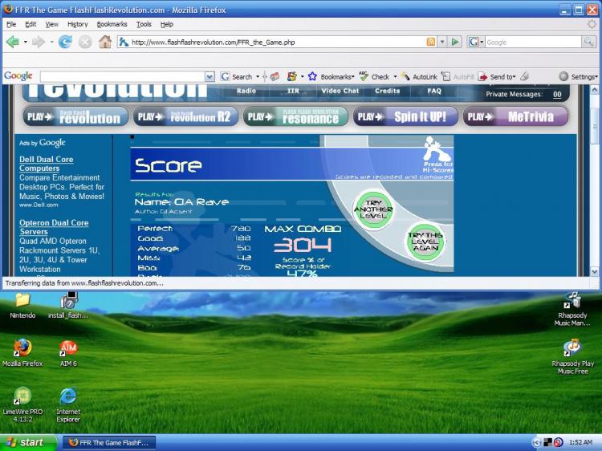Screen dimensions: 602x451
Task: Open AIM 6 desktop shortcut
Action: (x=68, y=349)
